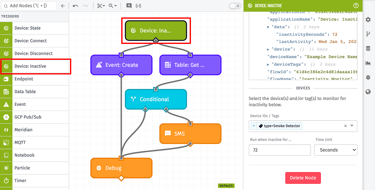Image resolution: width=375 pixels, height=190 pixels.
Task: Toggle the debug switch in the toolbar
Action: click(x=234, y=6)
